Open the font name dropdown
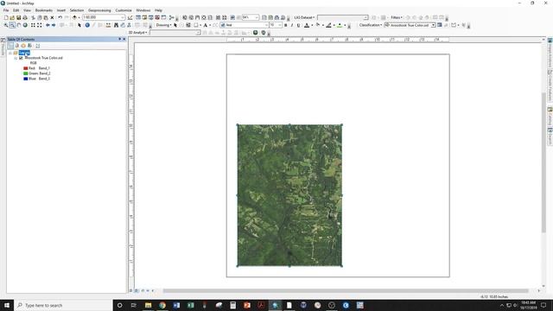This screenshot has height=311, width=553. (x=266, y=25)
